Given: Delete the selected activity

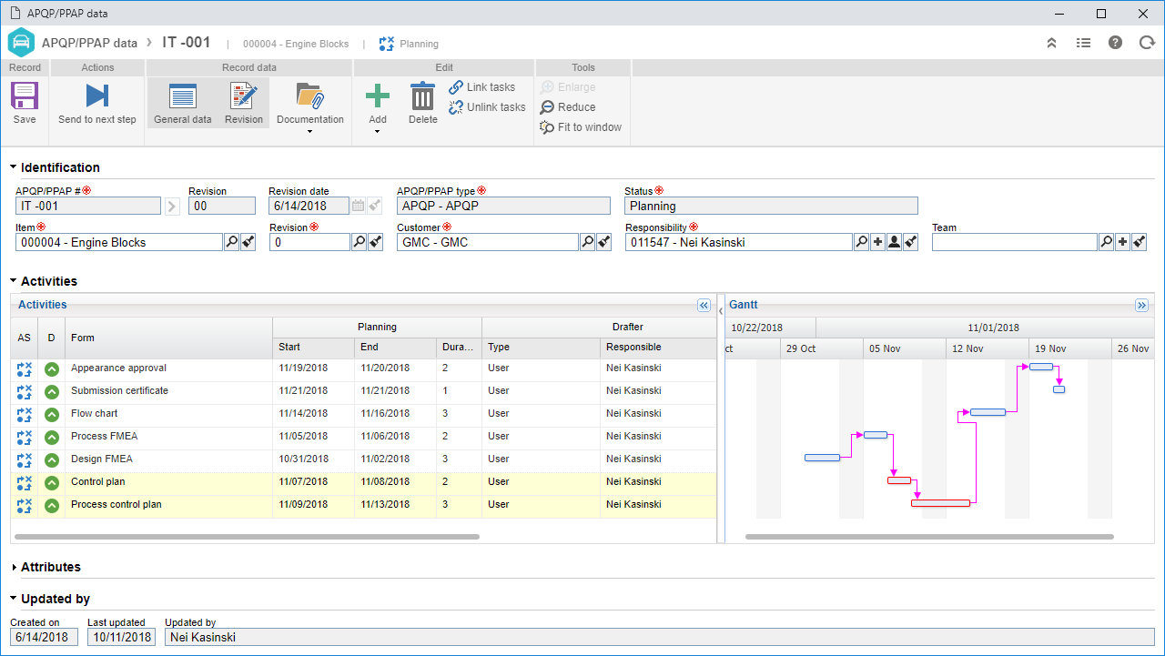Looking at the screenshot, I should 422,103.
